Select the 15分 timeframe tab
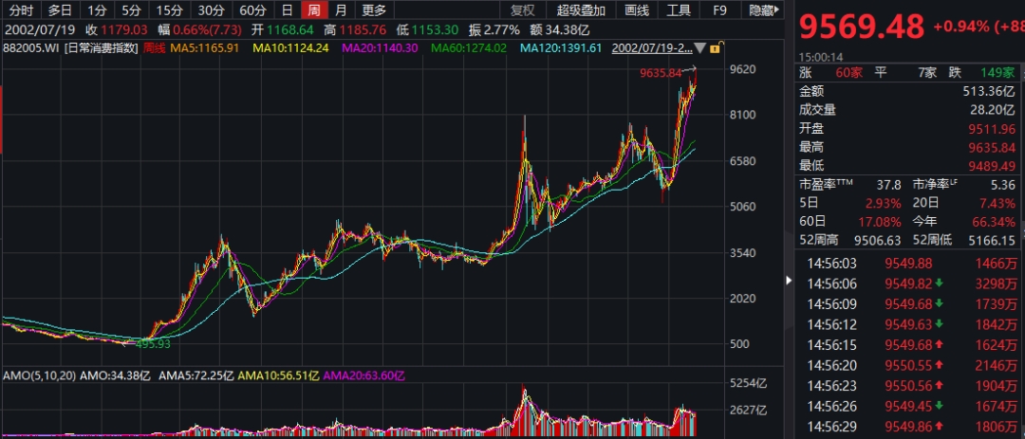The width and height of the screenshot is (1025, 439). (x=169, y=9)
